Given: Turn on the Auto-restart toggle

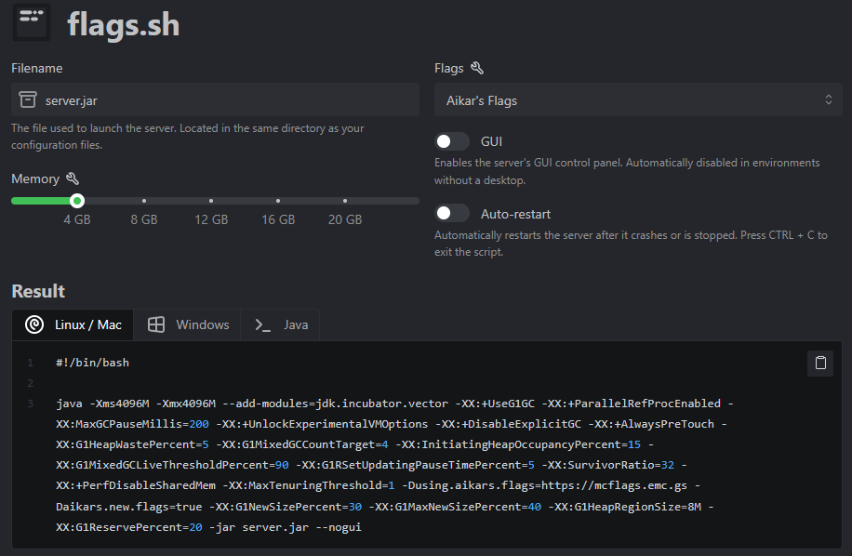Looking at the screenshot, I should pyautogui.click(x=451, y=213).
